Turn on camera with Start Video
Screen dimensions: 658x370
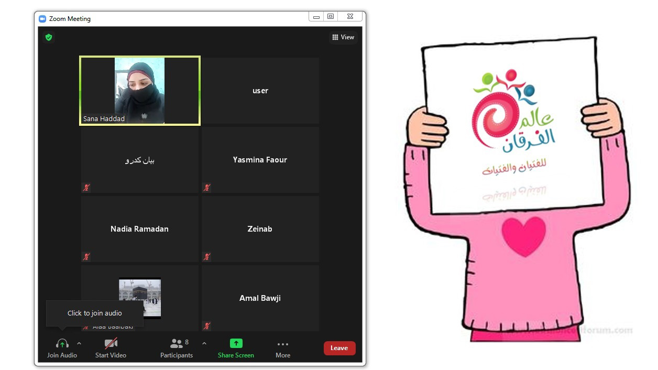tap(111, 344)
